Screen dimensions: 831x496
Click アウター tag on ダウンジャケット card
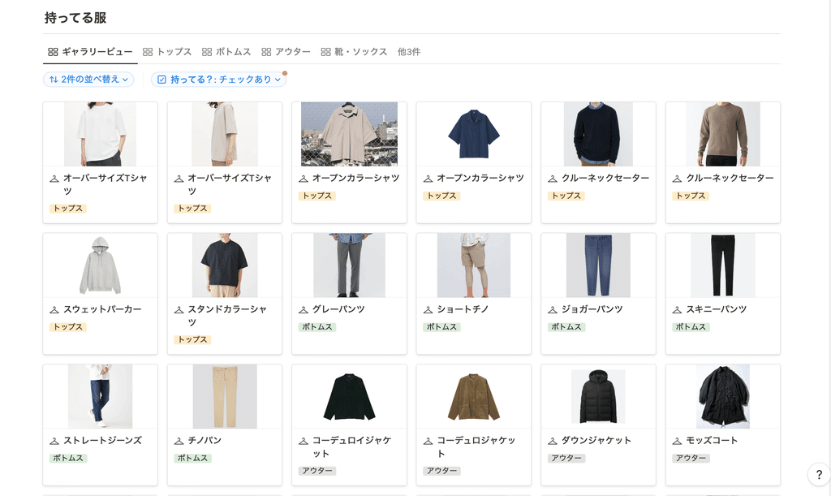[566, 458]
